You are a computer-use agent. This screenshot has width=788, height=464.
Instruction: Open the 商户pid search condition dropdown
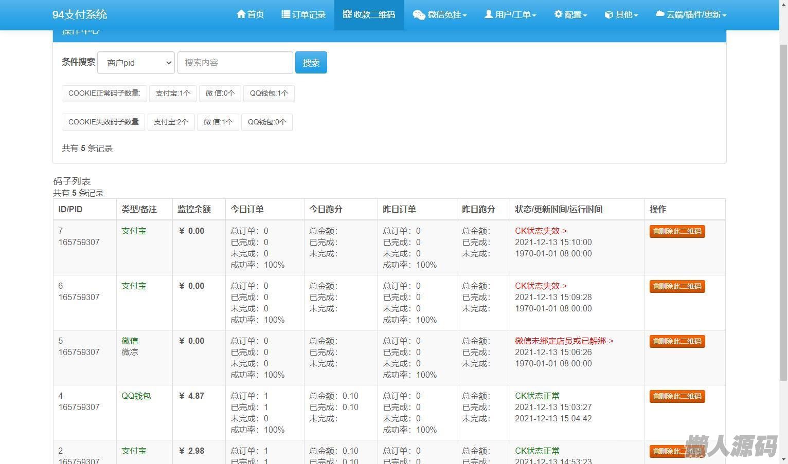pos(136,63)
